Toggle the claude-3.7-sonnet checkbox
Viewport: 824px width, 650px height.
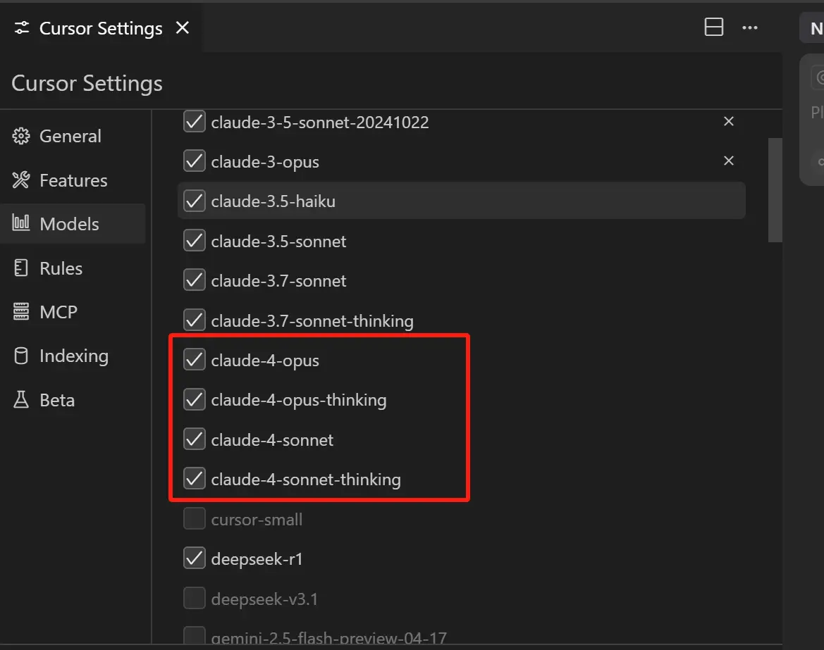[x=195, y=280]
